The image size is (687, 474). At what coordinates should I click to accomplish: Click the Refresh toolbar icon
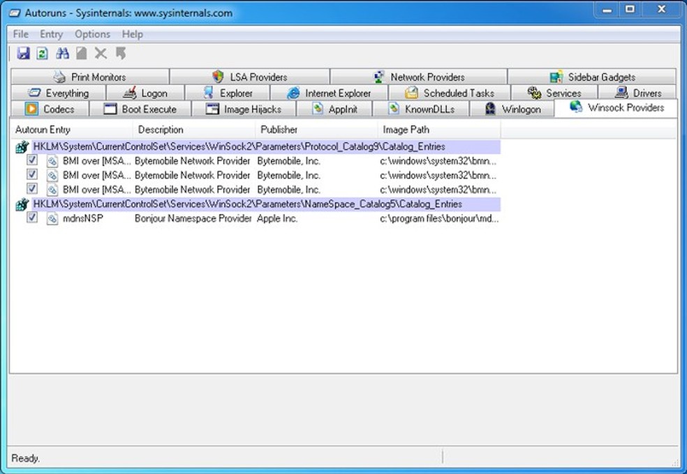42,54
